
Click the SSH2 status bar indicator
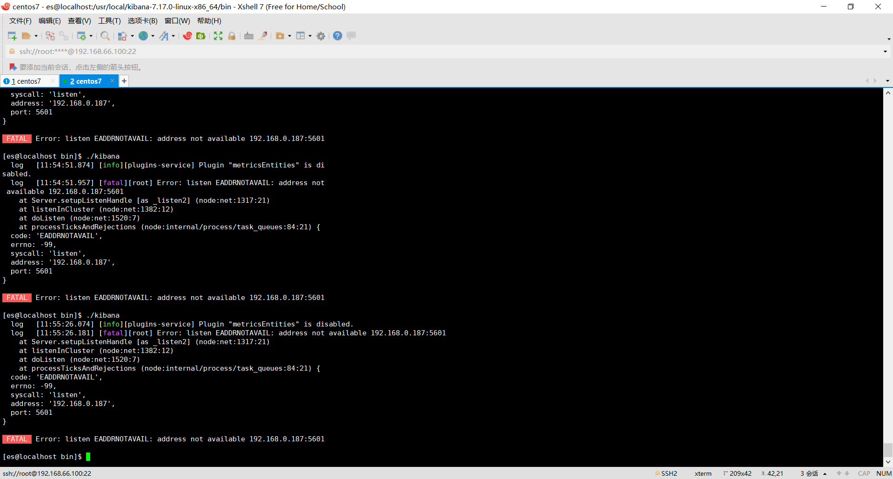(666, 473)
